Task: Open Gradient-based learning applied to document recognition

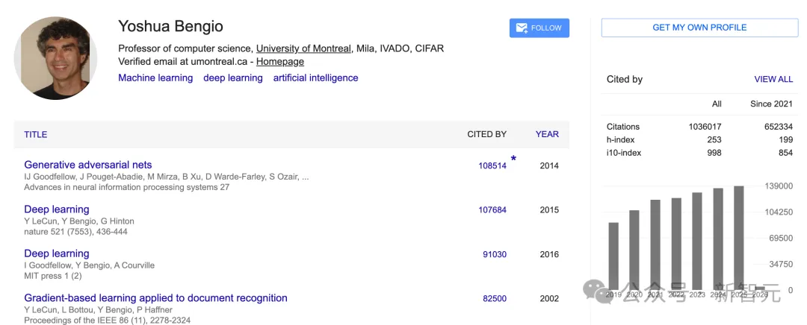Action: 155,298
